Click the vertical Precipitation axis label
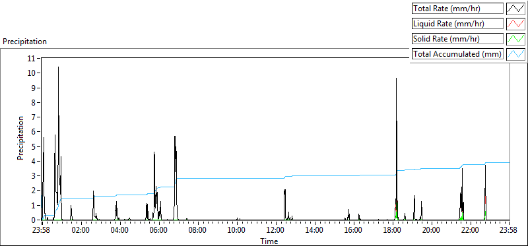Viewport: 528px width, 246px height. tap(20, 138)
